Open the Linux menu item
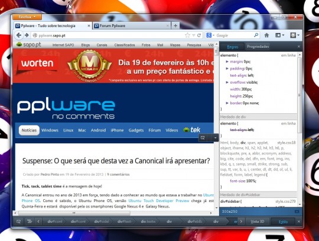319x241 pixels. coord(69,130)
